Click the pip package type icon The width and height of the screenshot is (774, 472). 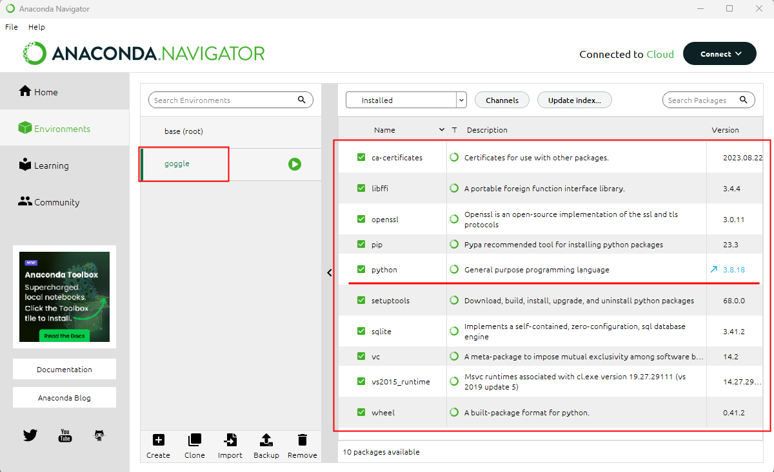(x=454, y=245)
